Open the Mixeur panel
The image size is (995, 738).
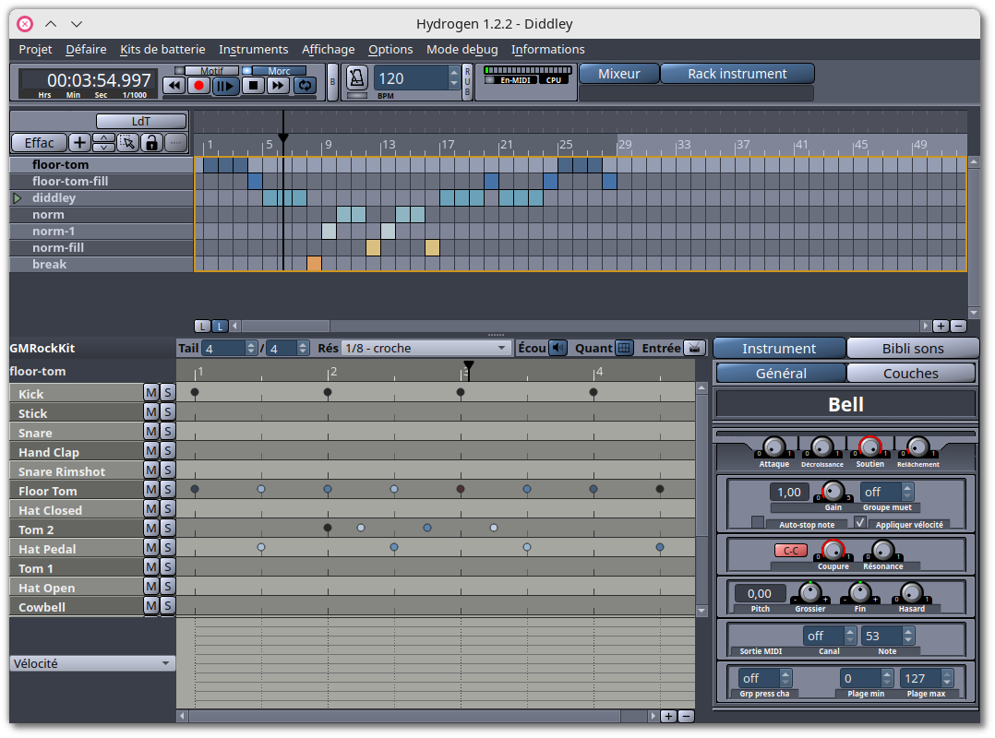[x=618, y=74]
